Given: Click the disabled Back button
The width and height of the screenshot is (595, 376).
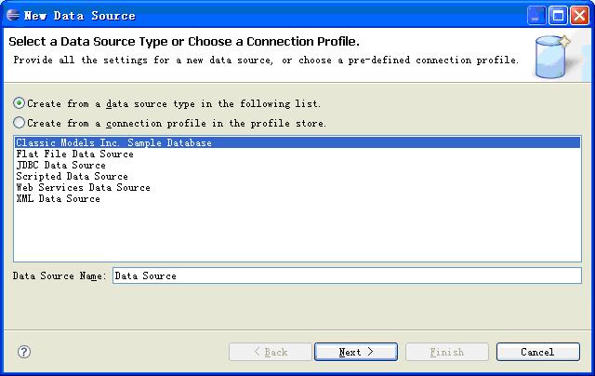Looking at the screenshot, I should [x=271, y=352].
